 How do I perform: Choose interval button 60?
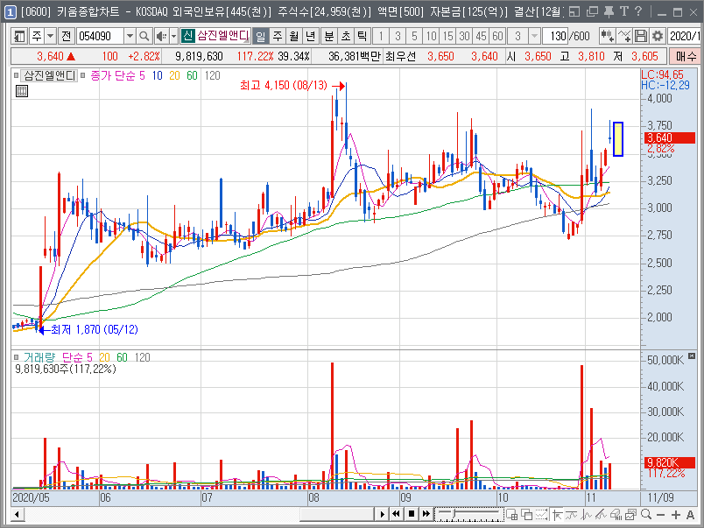[x=497, y=36]
